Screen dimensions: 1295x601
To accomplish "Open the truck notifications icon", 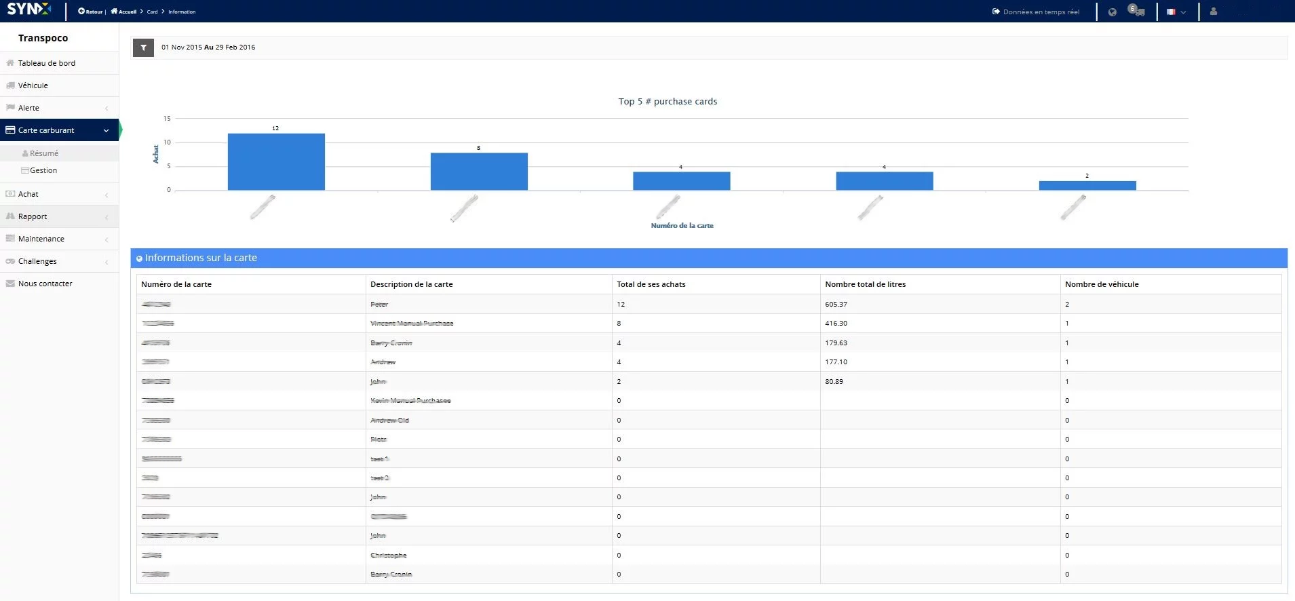I will pyautogui.click(x=1137, y=11).
